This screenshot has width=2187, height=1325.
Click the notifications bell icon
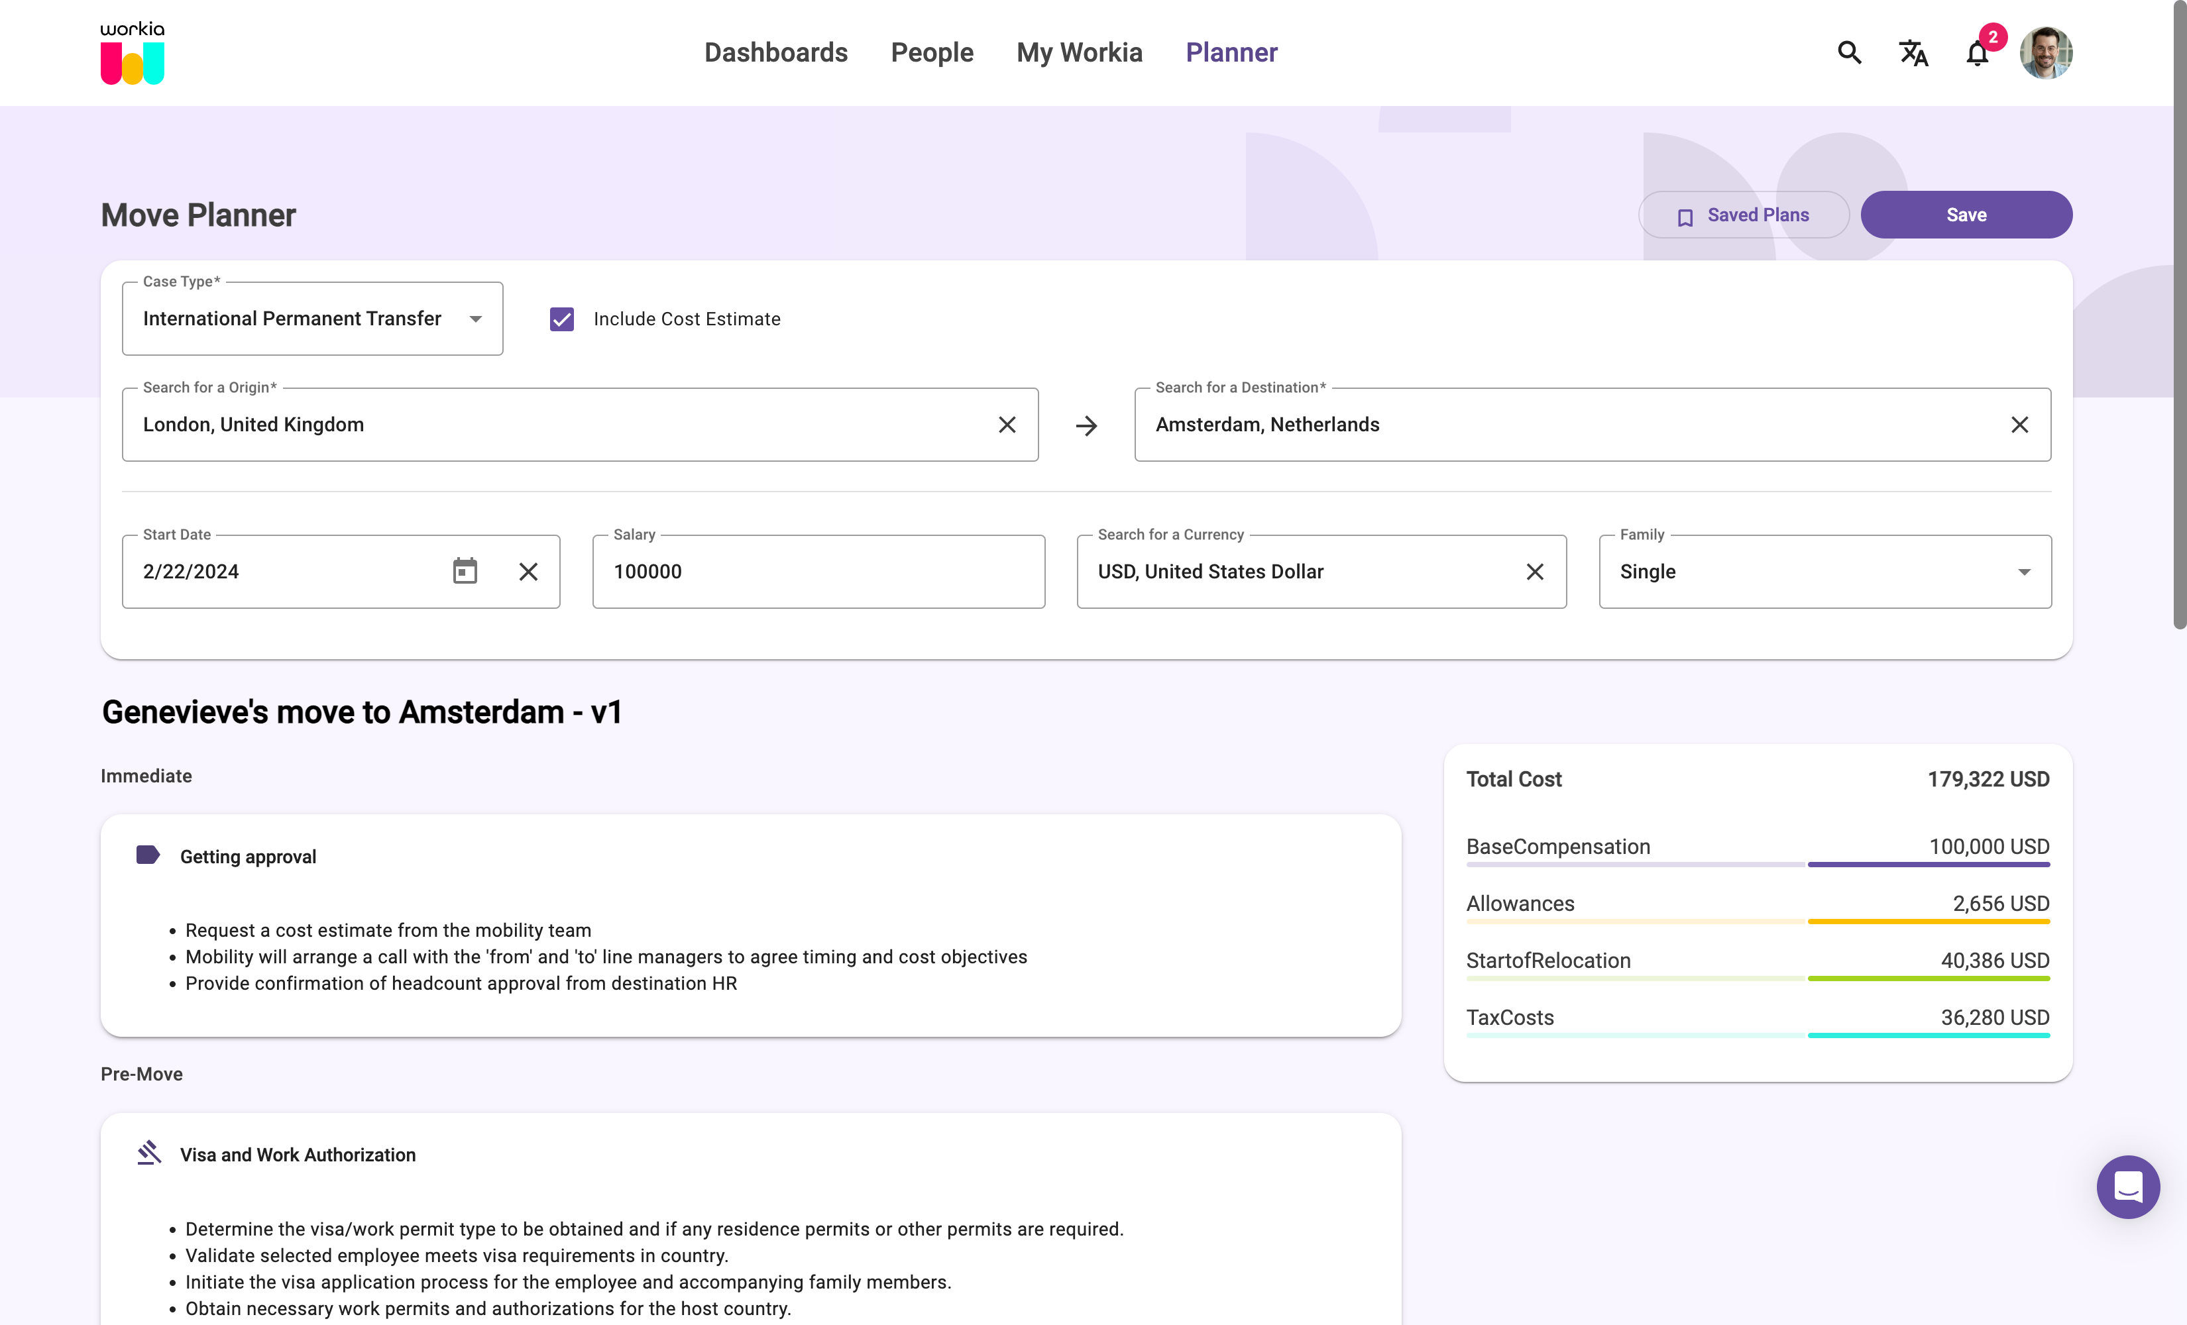pyautogui.click(x=1978, y=53)
